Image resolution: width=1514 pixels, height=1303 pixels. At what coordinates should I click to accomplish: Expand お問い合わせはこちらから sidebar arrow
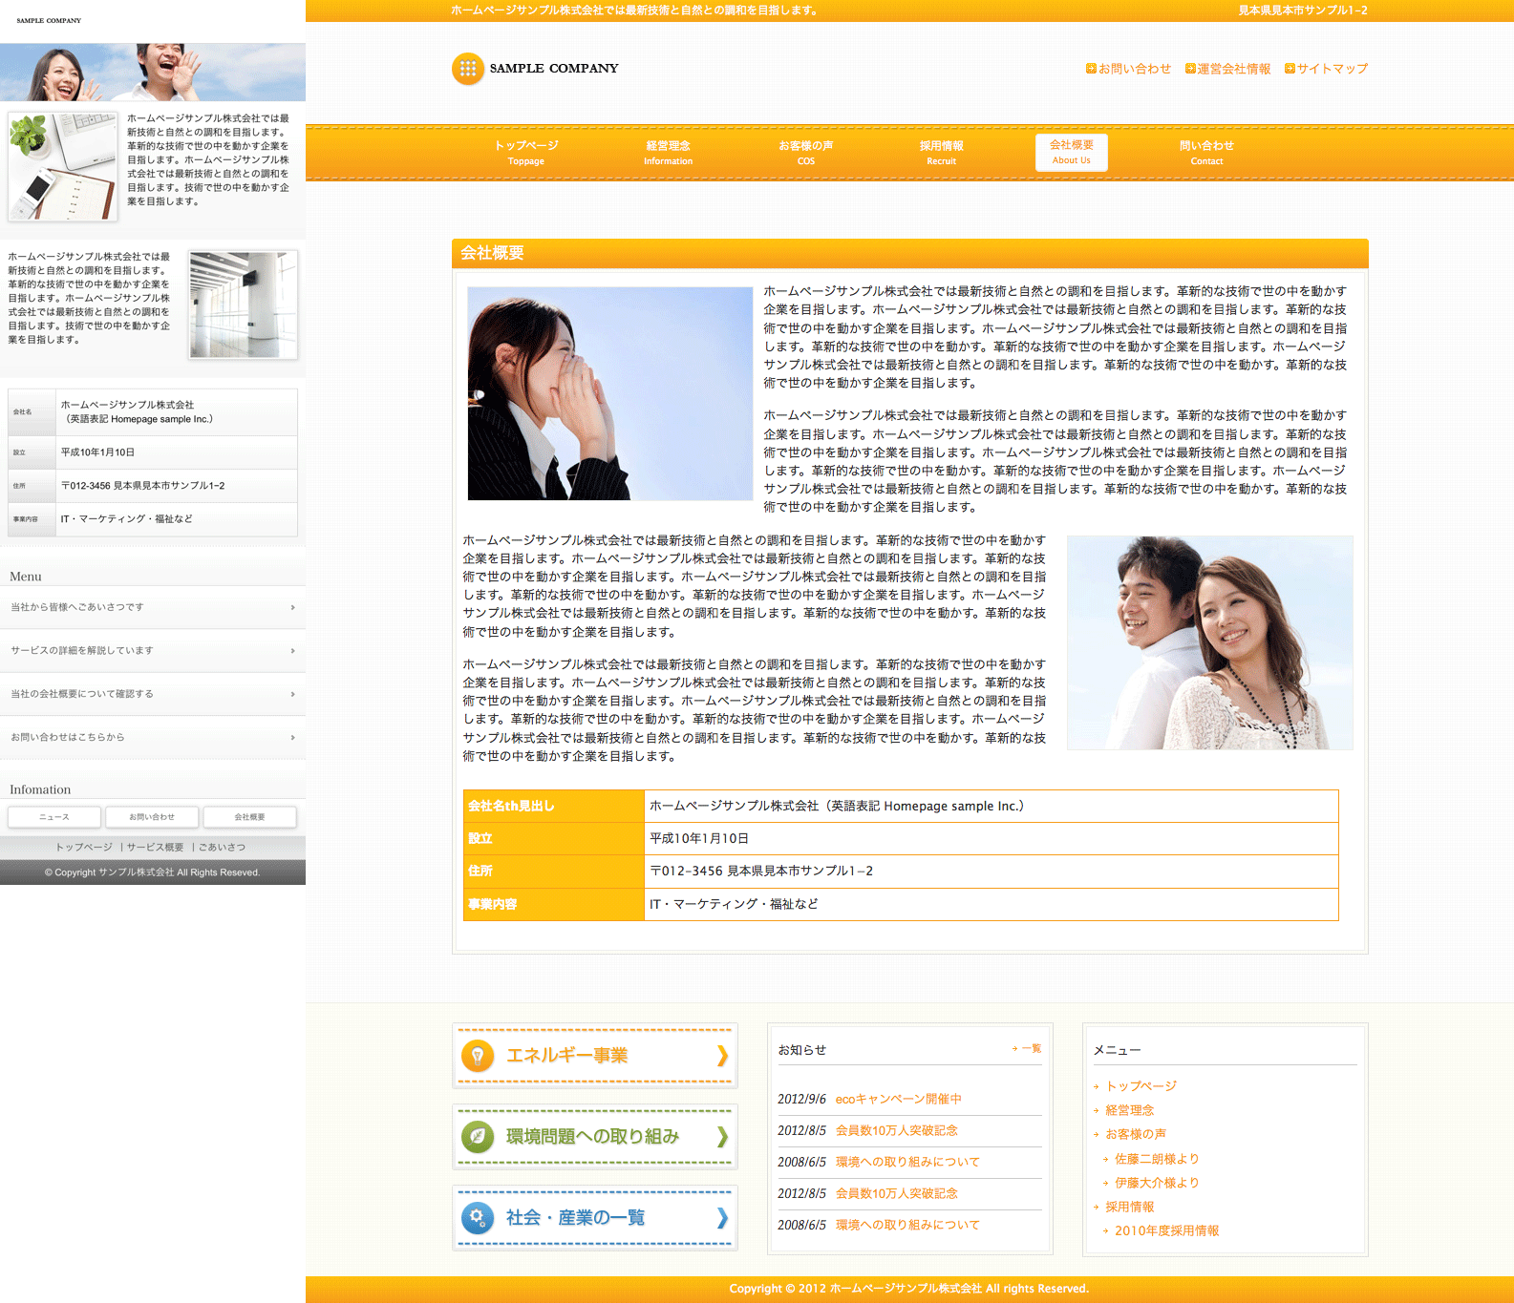pos(292,738)
